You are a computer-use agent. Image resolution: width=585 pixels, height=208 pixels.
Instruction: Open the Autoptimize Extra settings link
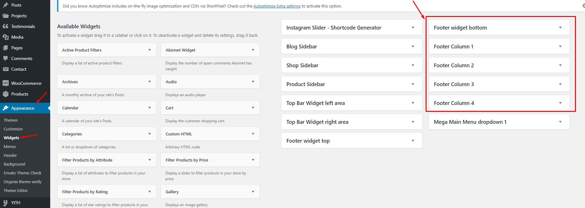coord(277,6)
